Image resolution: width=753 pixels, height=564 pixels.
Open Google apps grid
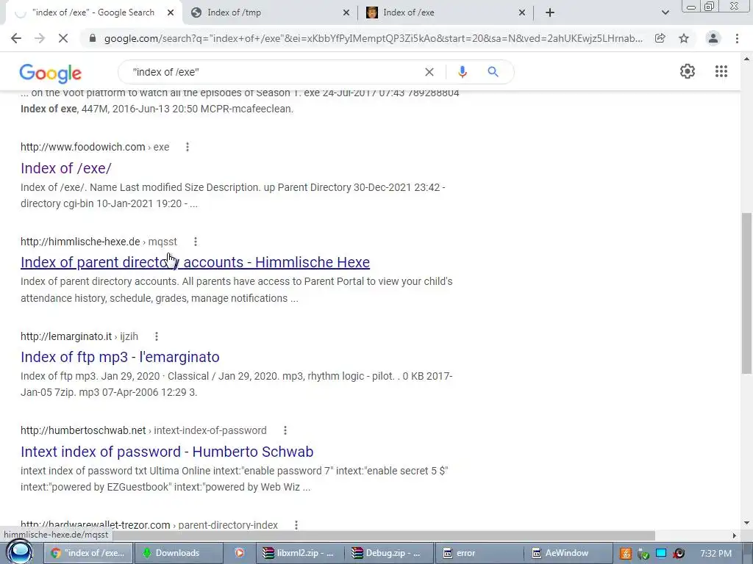[721, 71]
